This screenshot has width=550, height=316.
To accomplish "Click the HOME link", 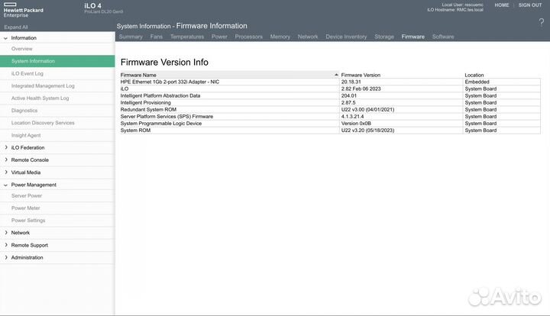I will click(502, 5).
